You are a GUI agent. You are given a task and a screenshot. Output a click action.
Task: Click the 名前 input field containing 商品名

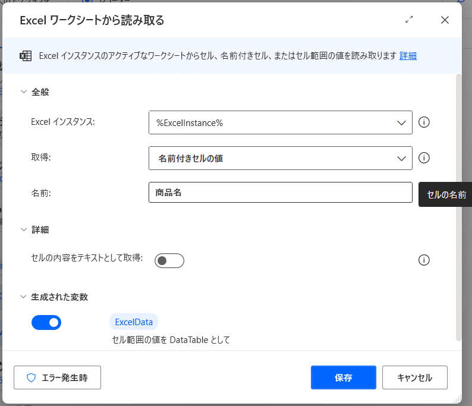280,193
